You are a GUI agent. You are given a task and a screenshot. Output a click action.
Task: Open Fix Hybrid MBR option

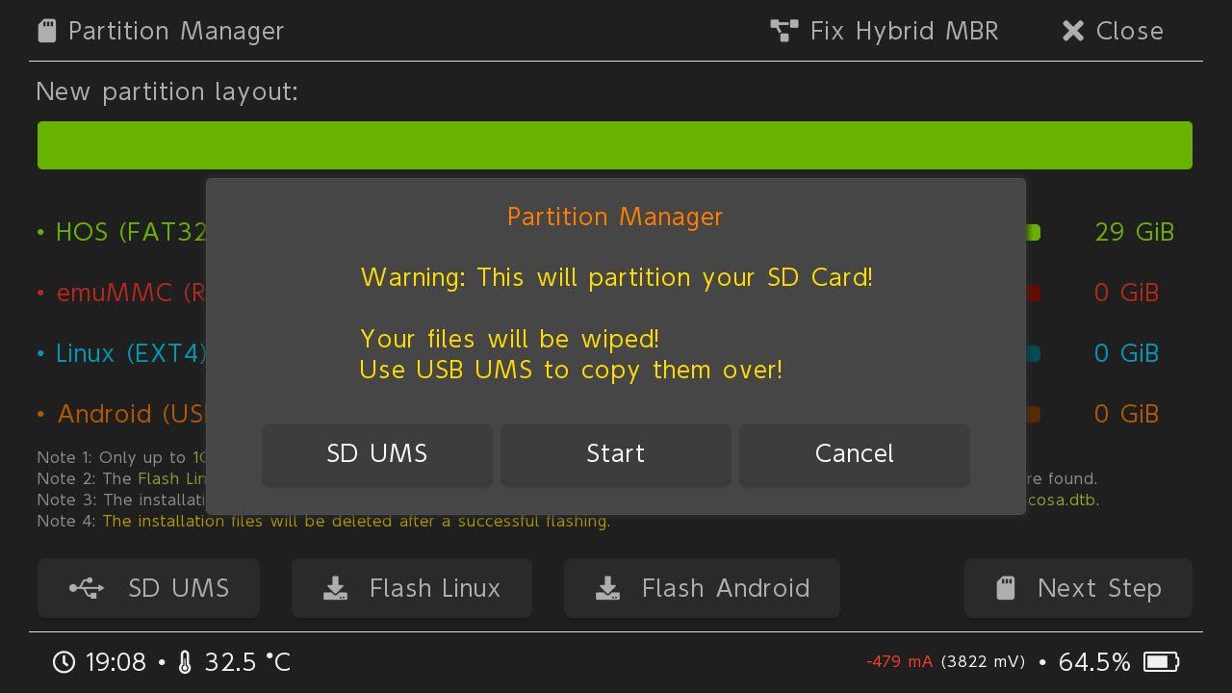click(885, 31)
